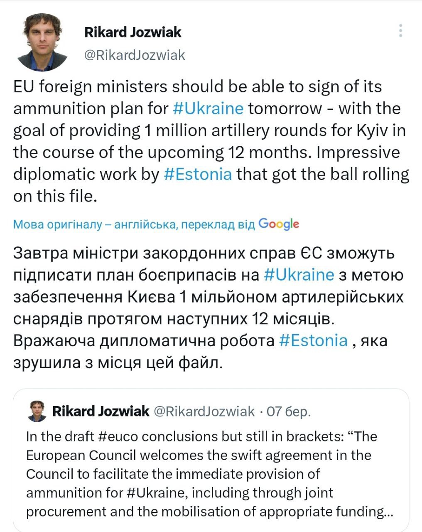Click the original English tweet text body
This screenshot has width=422, height=532.
tap(208, 141)
